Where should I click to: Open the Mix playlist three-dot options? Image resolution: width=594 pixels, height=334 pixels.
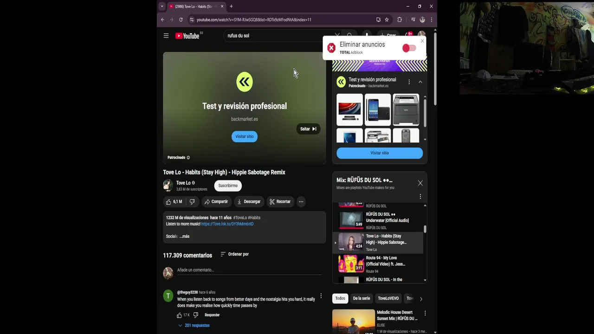point(420,197)
